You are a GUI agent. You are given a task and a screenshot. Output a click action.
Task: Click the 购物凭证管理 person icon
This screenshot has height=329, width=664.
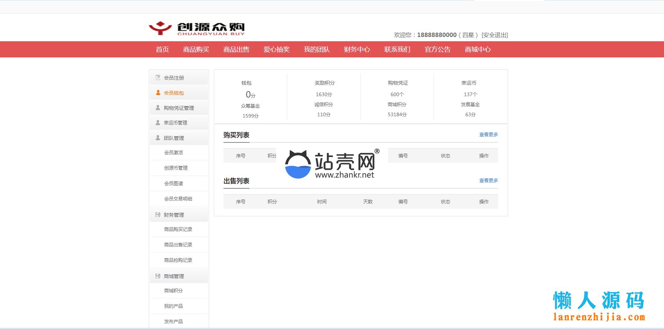tap(158, 108)
